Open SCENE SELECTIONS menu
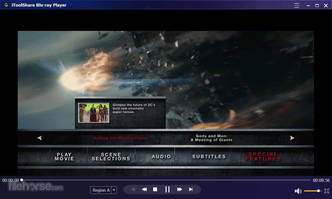Image resolution: width=332 pixels, height=199 pixels. [111, 157]
